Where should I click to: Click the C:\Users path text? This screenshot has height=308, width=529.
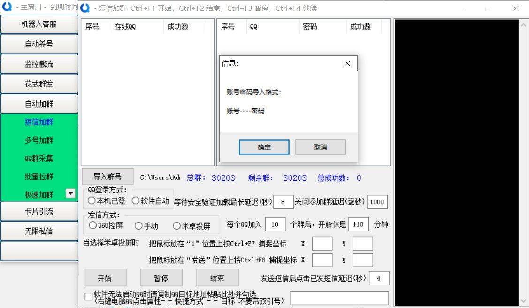(160, 177)
